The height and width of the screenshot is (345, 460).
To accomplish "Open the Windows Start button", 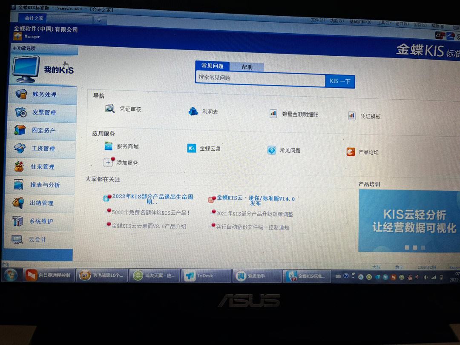I will pos(11,275).
